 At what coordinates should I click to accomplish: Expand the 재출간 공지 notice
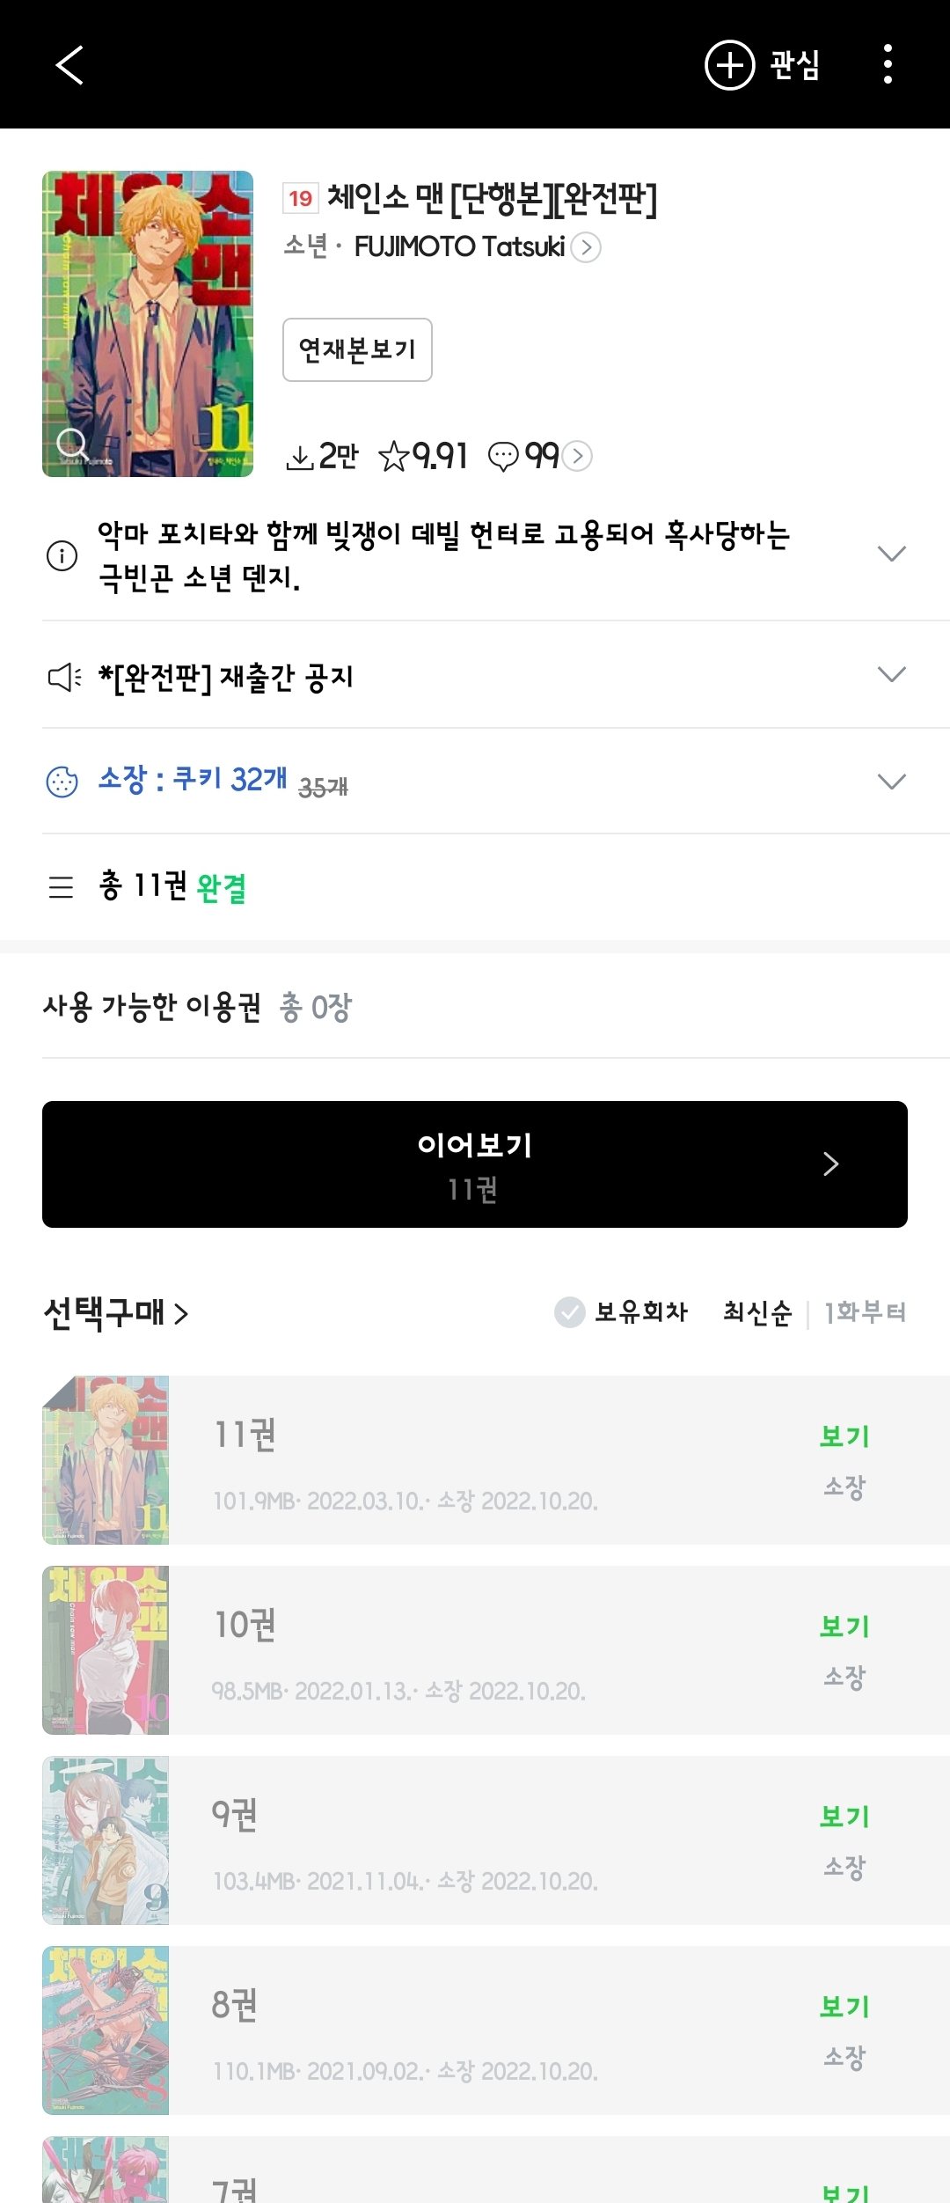(x=892, y=675)
